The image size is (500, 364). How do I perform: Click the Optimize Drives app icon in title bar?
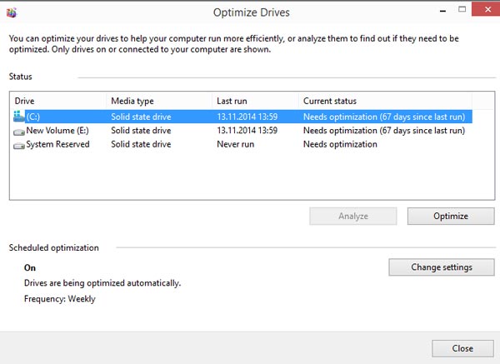[x=12, y=12]
